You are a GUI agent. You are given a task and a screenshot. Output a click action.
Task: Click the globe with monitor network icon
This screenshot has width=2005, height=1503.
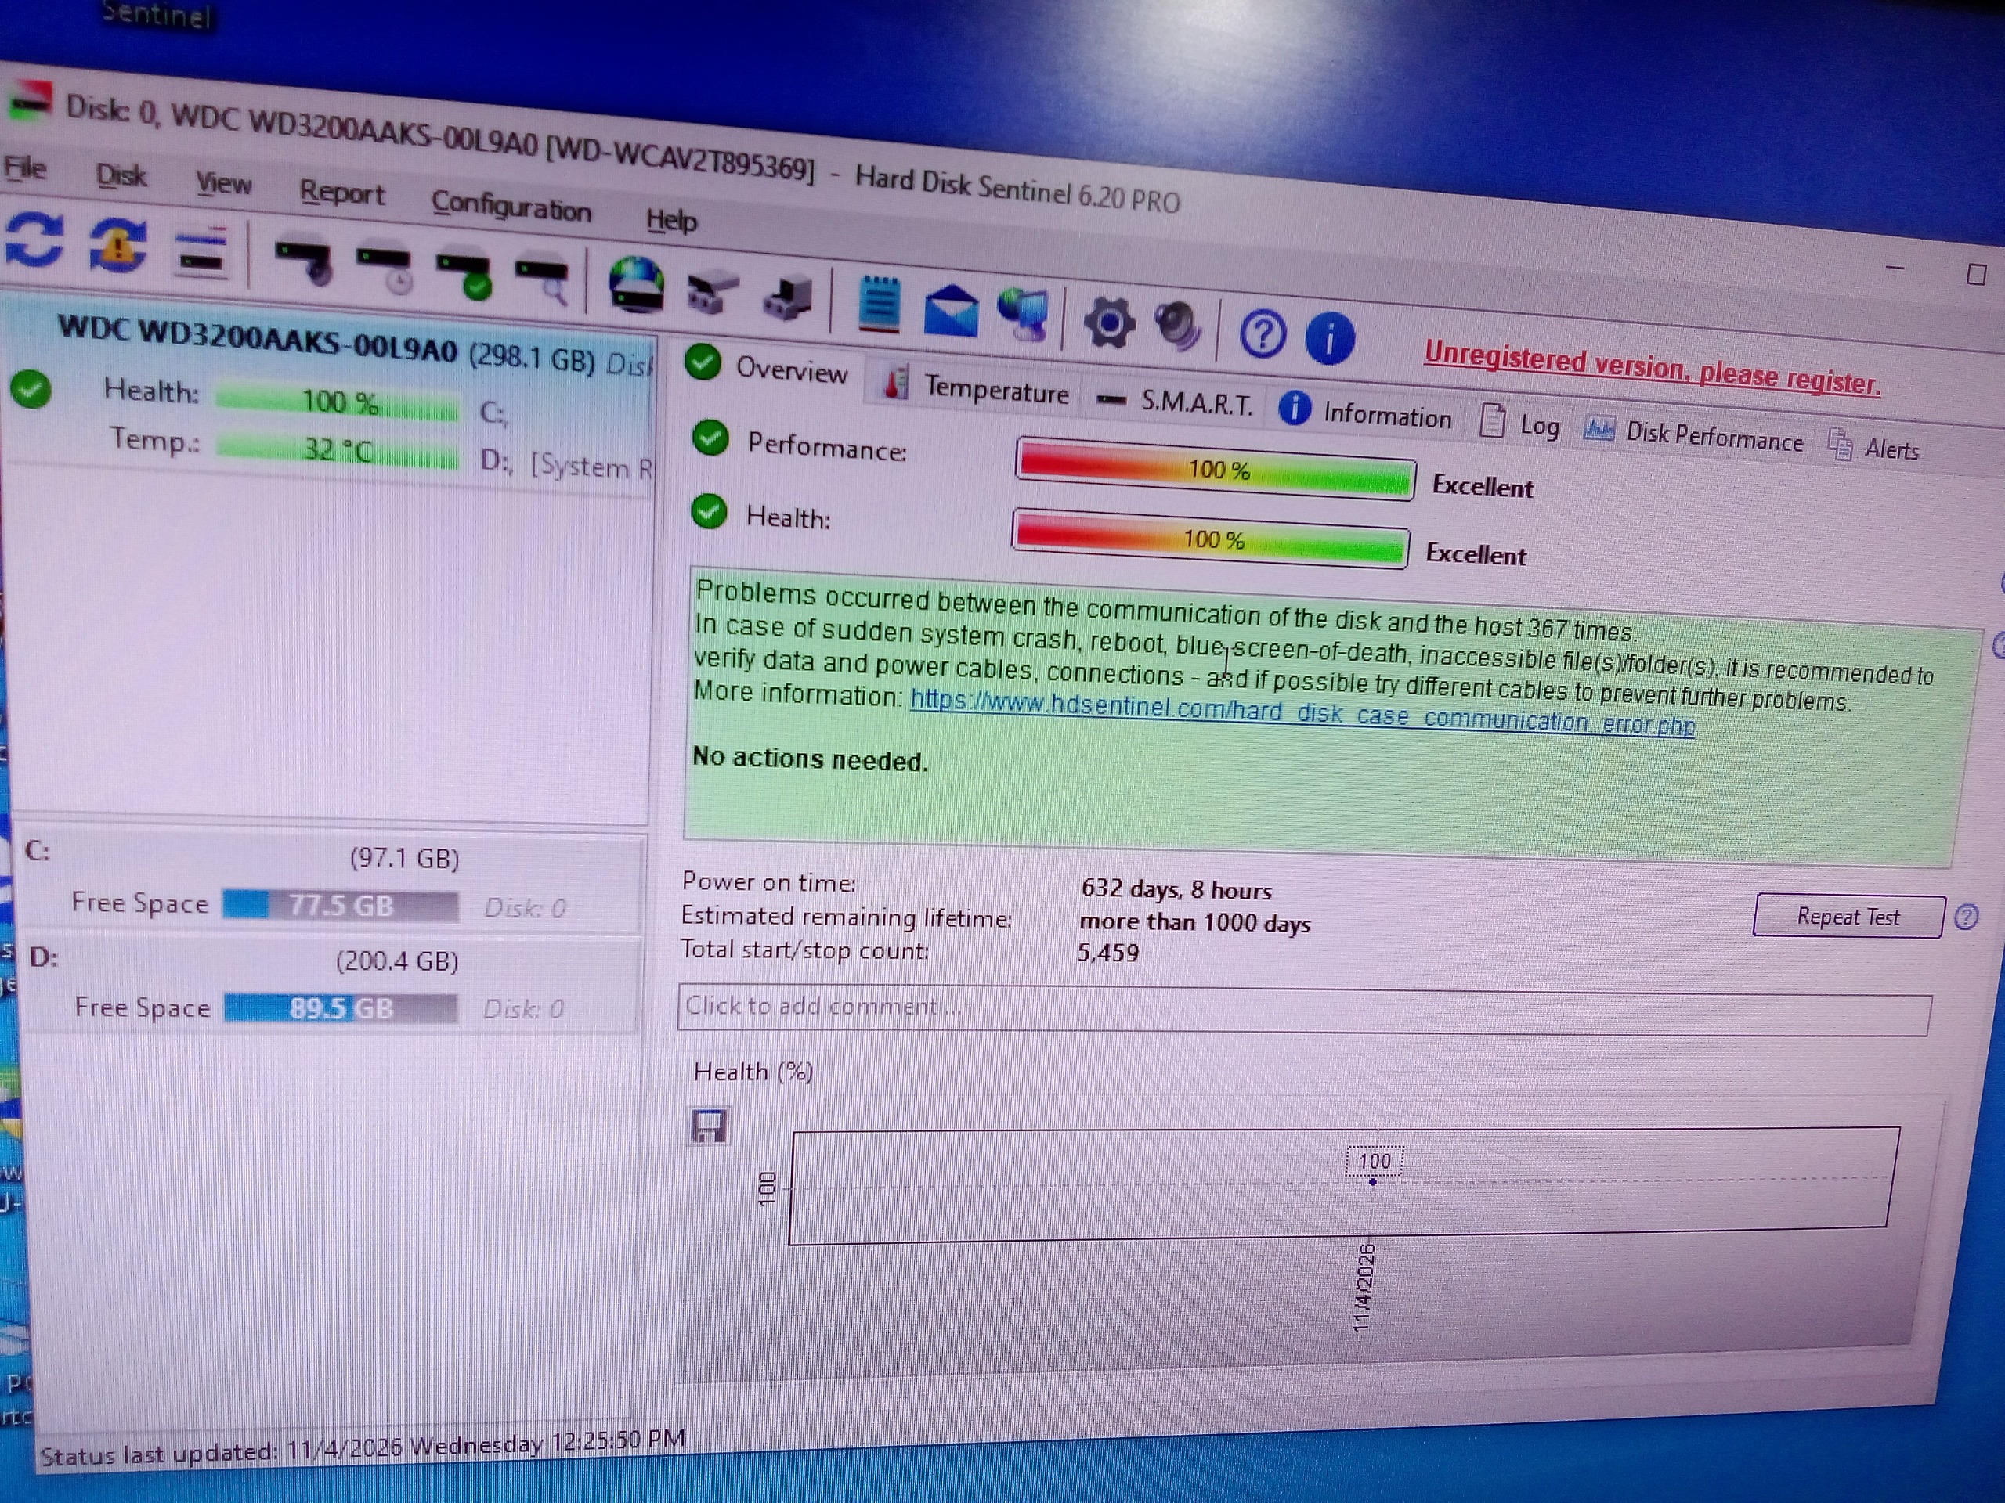point(1024,315)
